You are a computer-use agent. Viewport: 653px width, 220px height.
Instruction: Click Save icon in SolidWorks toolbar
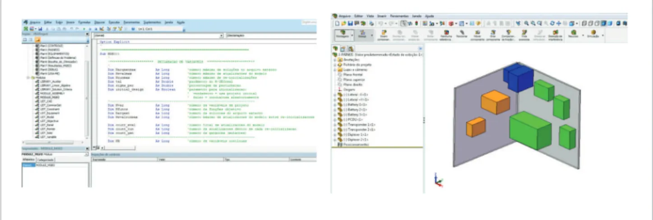tap(350, 23)
